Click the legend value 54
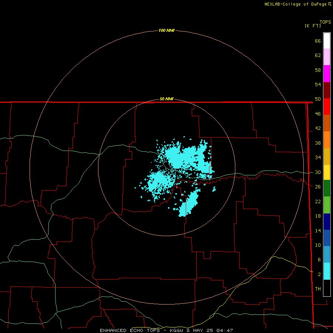This screenshot has width=333, height=333. (x=318, y=84)
